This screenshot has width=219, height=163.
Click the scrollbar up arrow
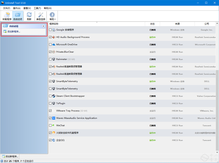pos(217,23)
